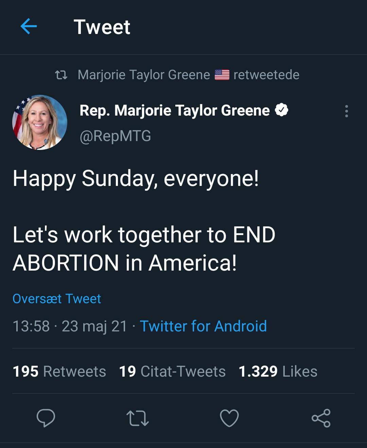
Task: Tap the "Tweet" page title
Action: [x=102, y=27]
